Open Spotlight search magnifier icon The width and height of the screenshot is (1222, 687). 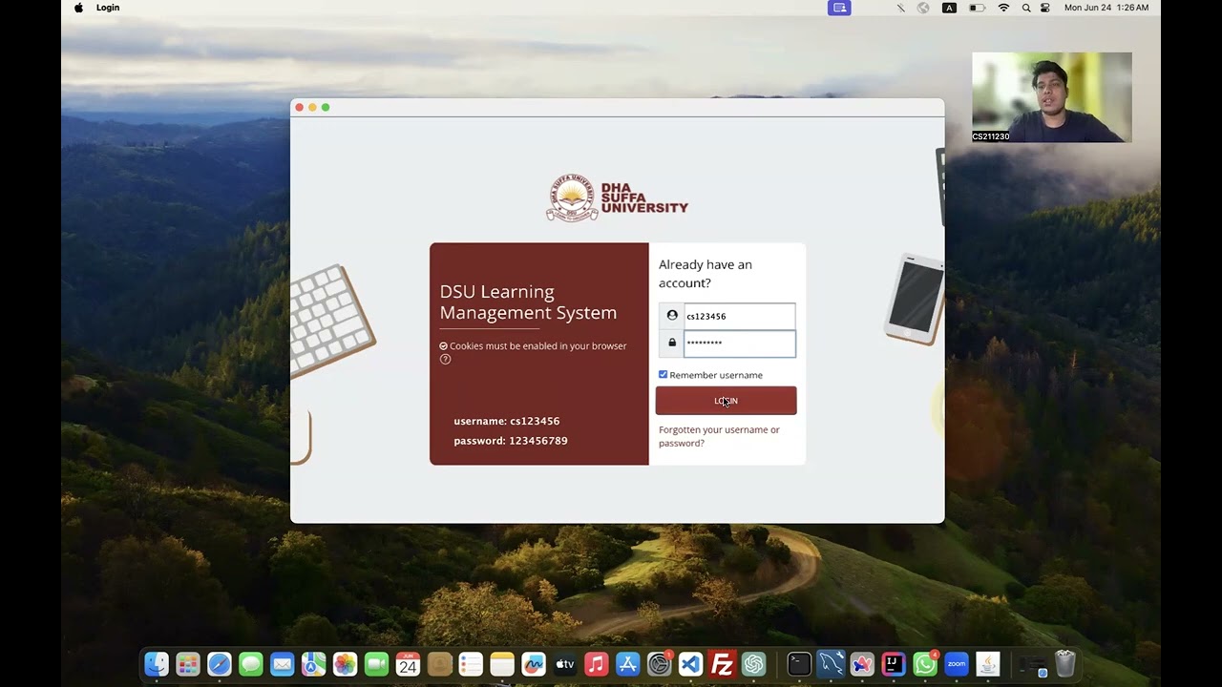click(1026, 8)
